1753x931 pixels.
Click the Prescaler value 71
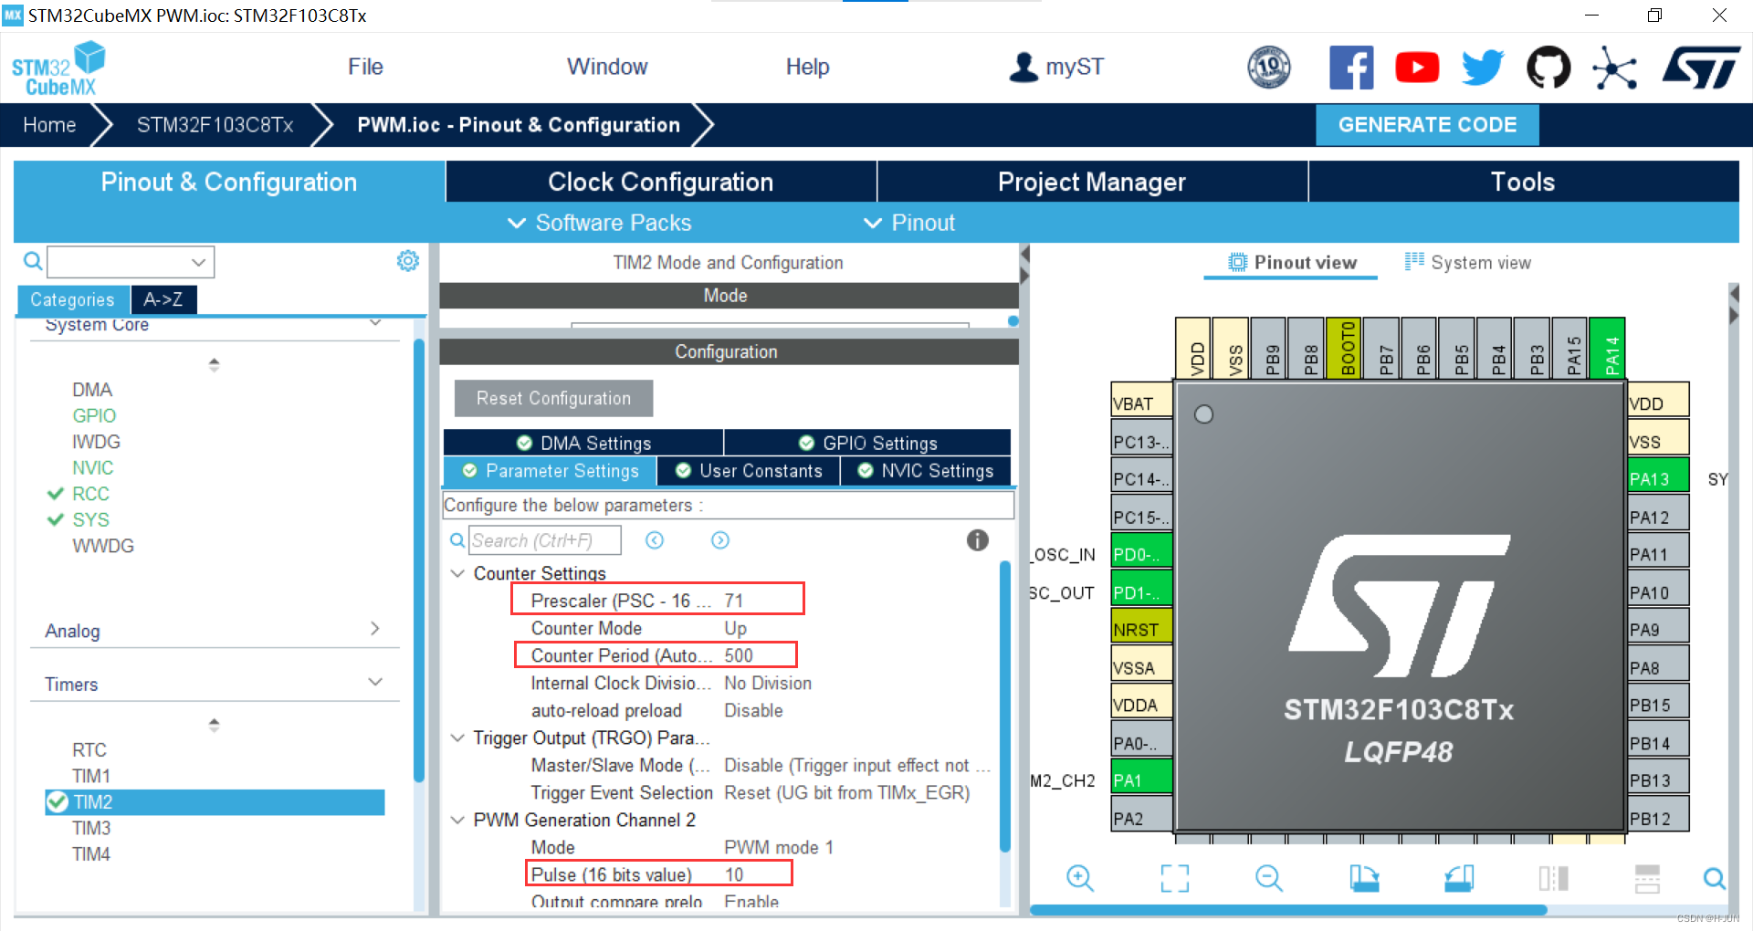734,601
